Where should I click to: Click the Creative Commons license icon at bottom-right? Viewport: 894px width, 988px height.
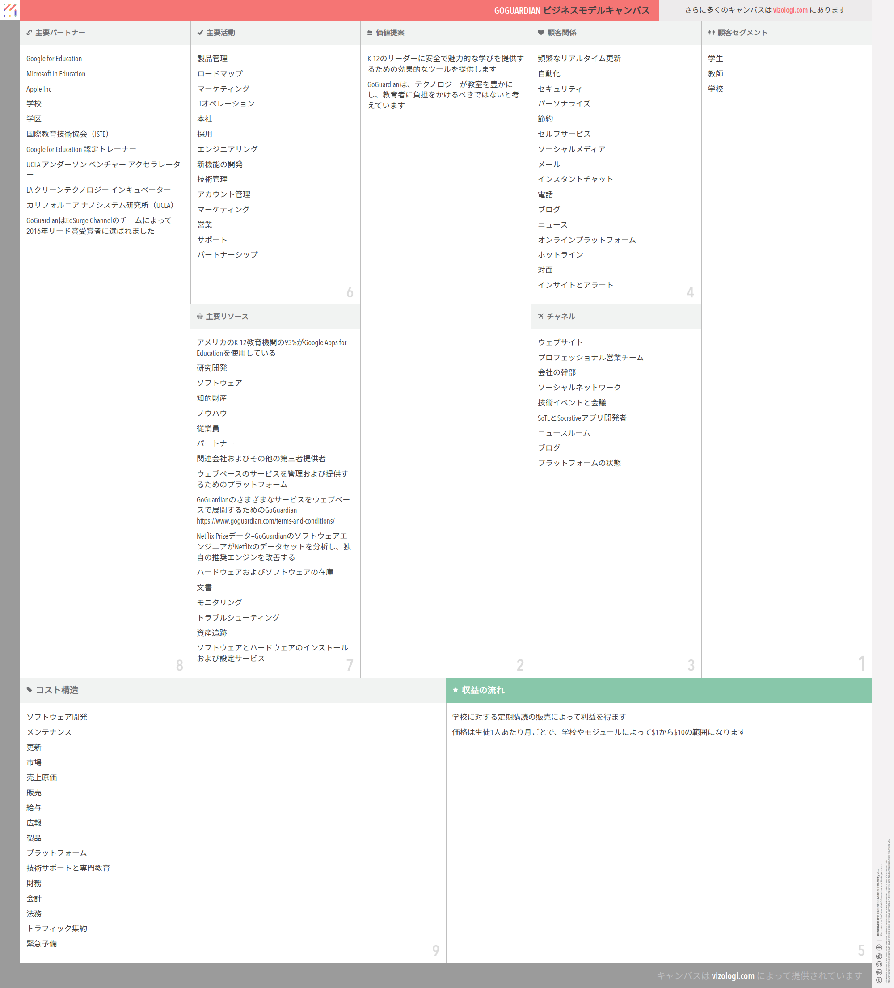click(879, 980)
